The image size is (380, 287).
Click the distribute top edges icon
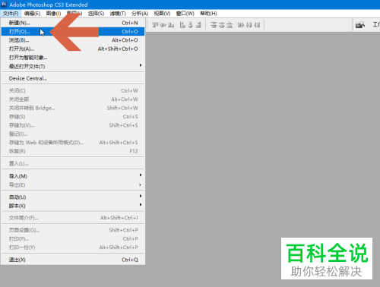214,25
